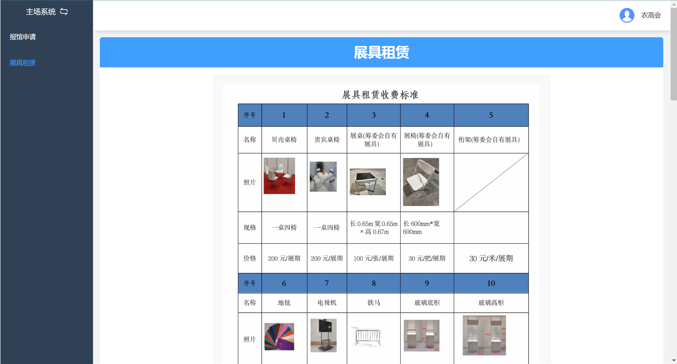Click the vertical page scrollbar thumb
This screenshot has width=677, height=364.
click(x=674, y=54)
